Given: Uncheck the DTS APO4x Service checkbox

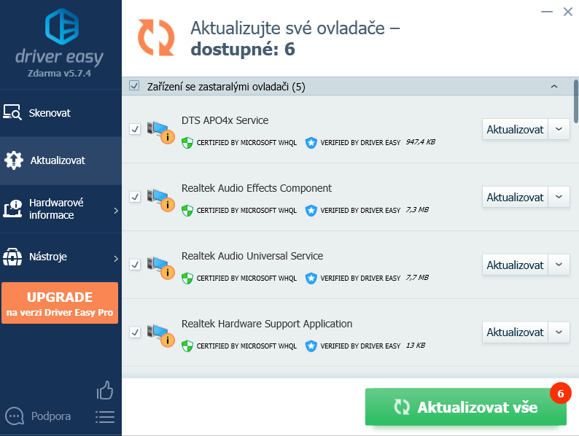Looking at the screenshot, I should pos(135,129).
